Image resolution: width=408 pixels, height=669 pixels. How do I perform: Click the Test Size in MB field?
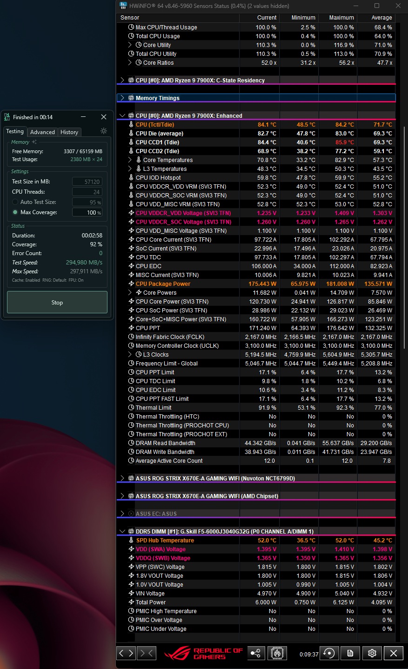87,182
